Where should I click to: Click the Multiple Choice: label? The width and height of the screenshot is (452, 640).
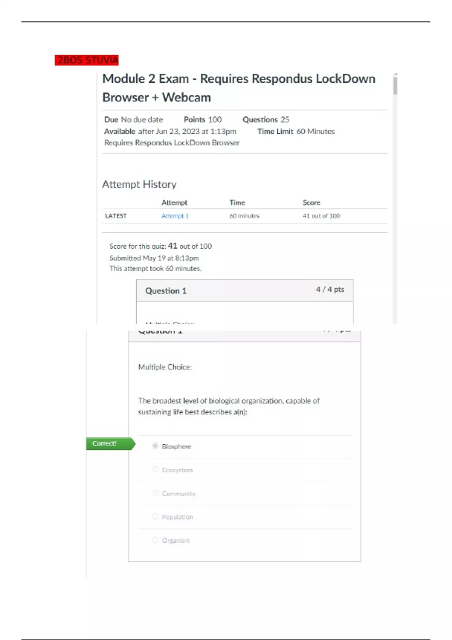click(x=165, y=367)
